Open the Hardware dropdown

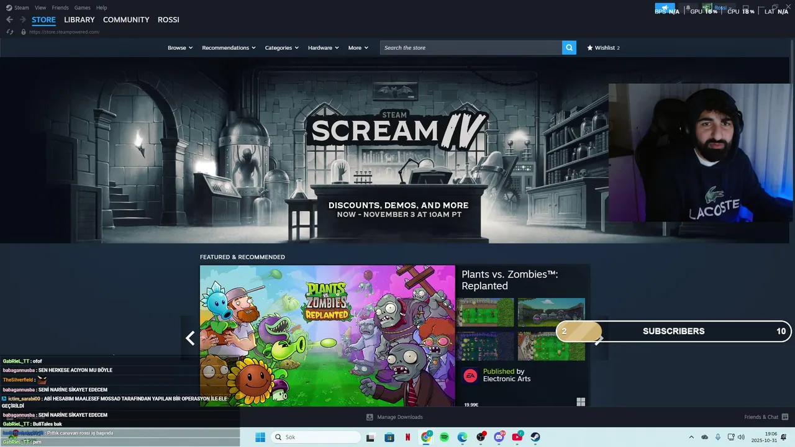coord(324,48)
